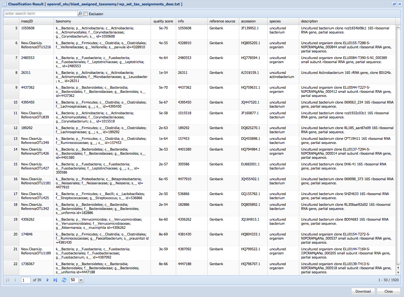
Task: Focus the search term input field
Action: tap(41, 14)
